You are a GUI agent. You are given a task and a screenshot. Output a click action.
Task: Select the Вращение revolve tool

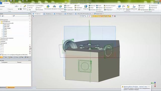click(x=54, y=7)
